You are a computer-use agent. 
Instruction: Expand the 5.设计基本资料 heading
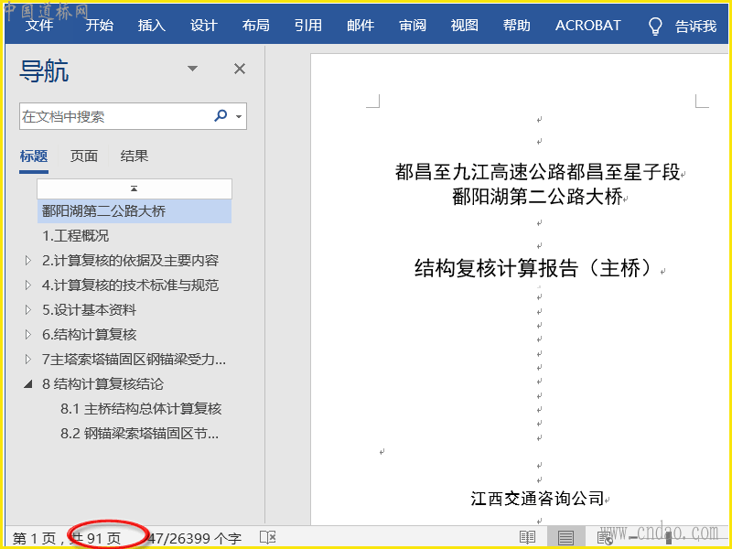(28, 310)
